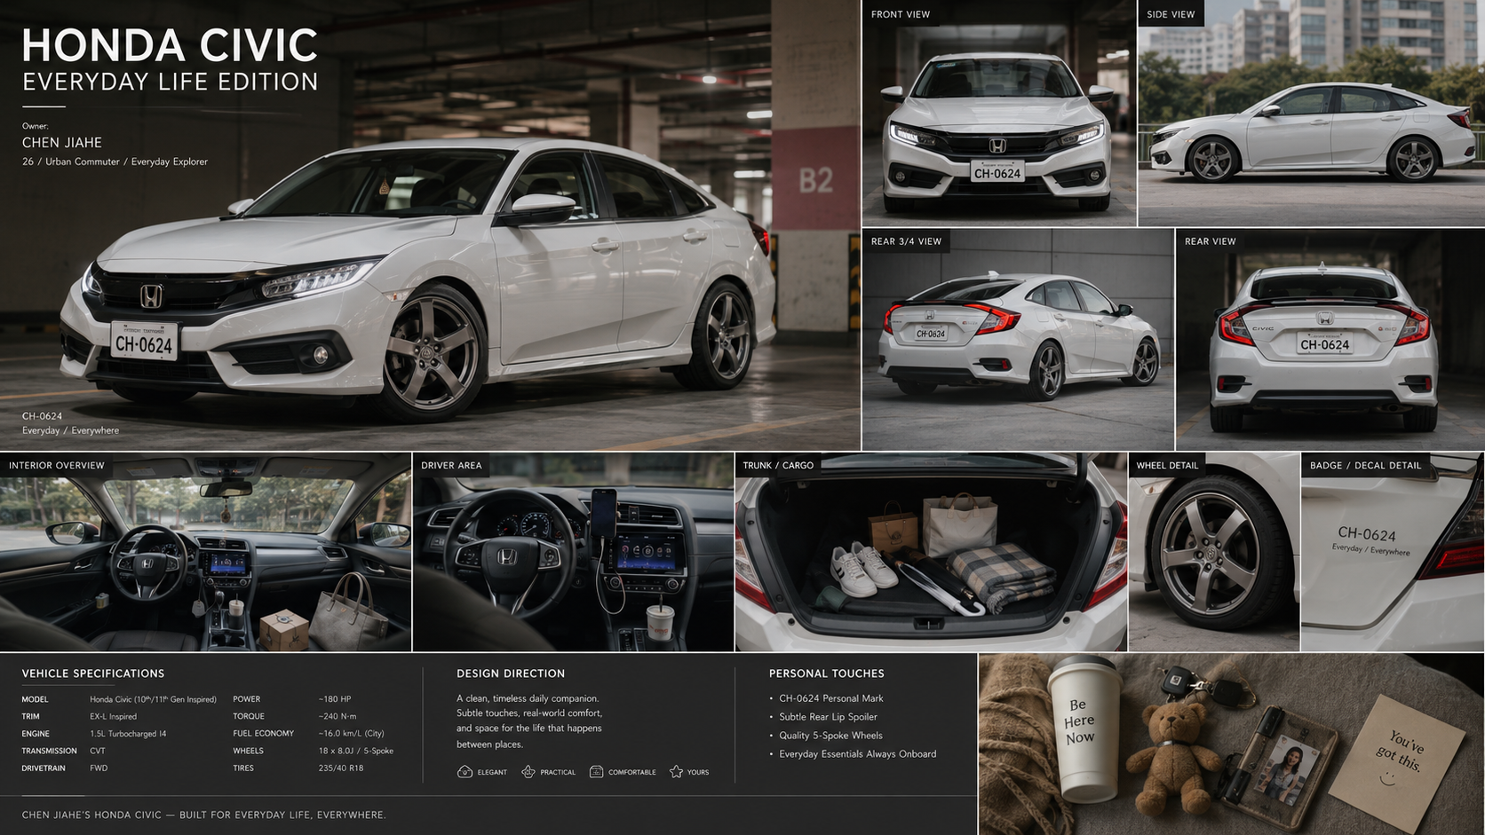Click the 'BADGE / DECAL DETAIL' label
This screenshot has height=835, width=1485.
point(1365,465)
